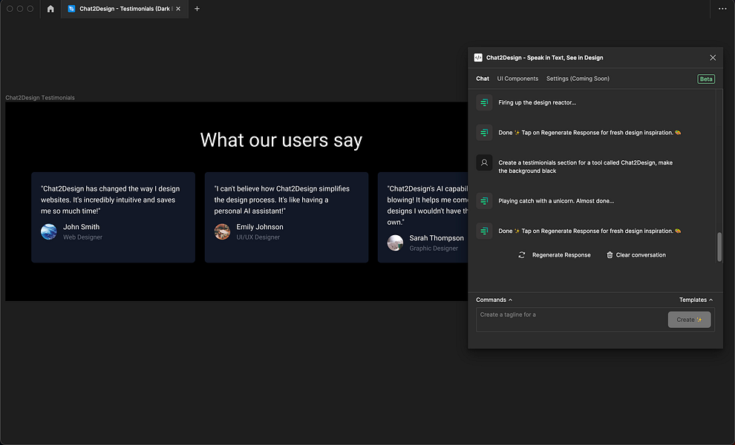Viewport: 735px width, 445px height.
Task: Collapse the Templates section
Action: [x=695, y=300]
